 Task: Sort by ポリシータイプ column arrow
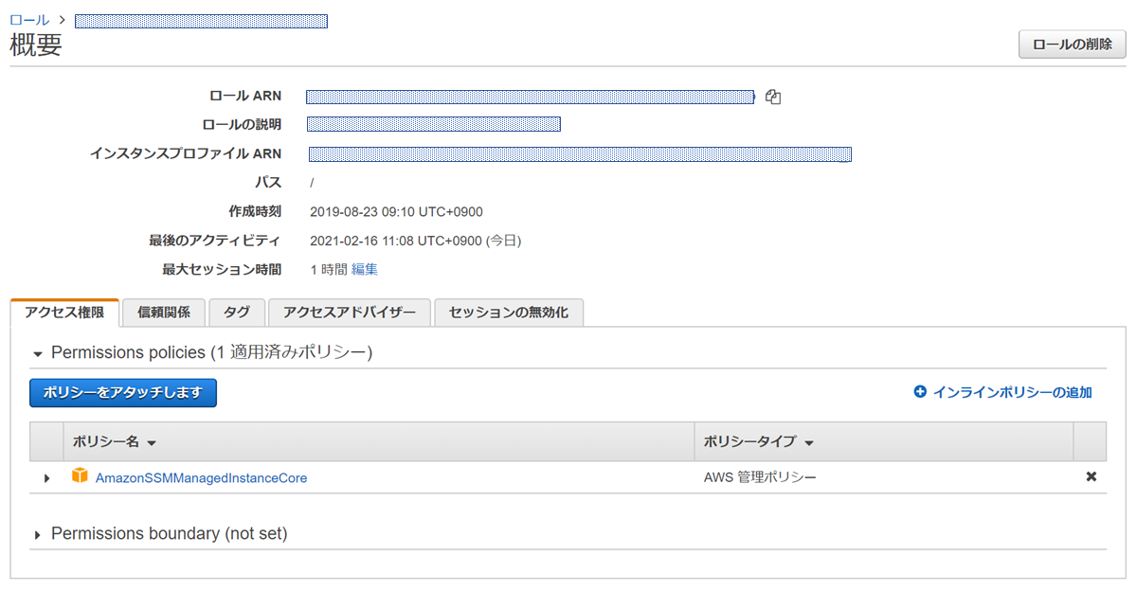[809, 442]
